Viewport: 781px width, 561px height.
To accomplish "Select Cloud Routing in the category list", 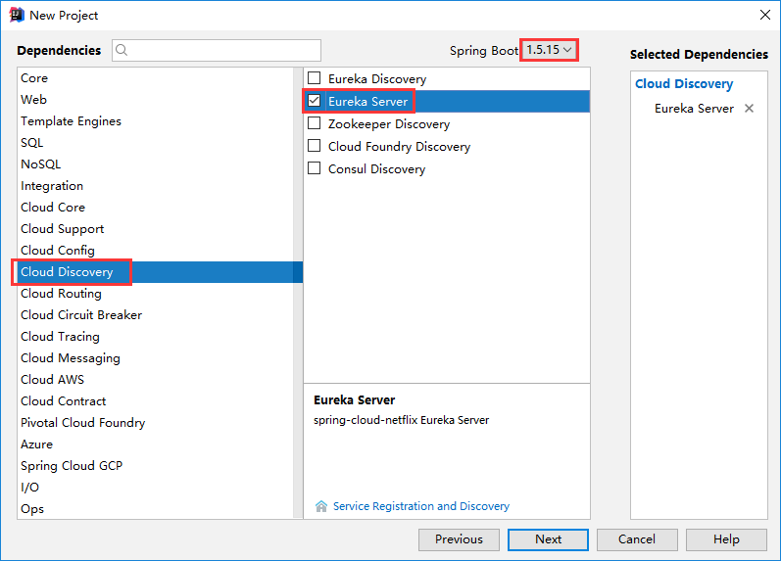I will 156,294.
